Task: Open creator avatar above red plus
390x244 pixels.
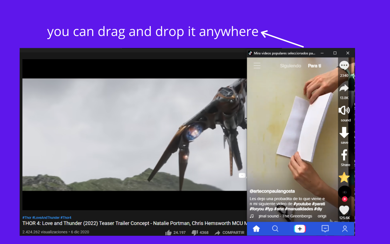Action: click(x=345, y=192)
